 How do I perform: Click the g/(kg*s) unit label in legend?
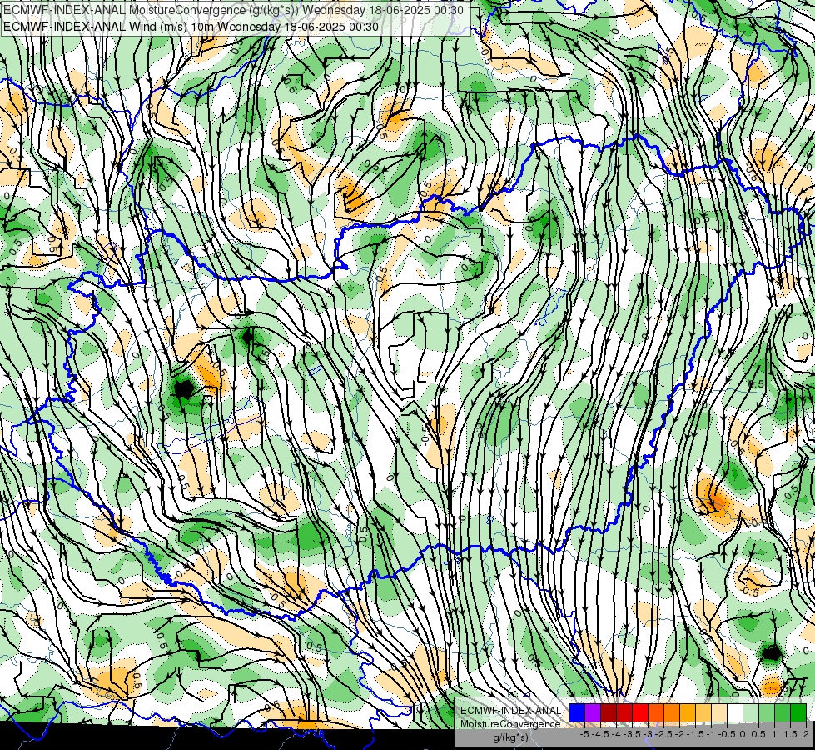coord(510,737)
